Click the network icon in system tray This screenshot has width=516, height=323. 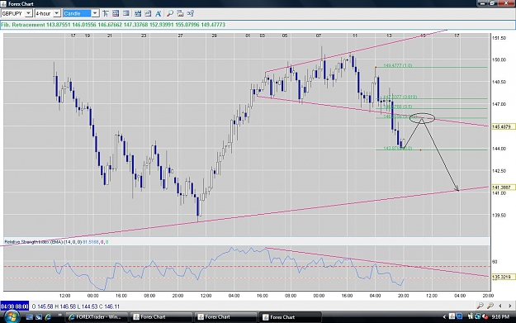point(477,316)
